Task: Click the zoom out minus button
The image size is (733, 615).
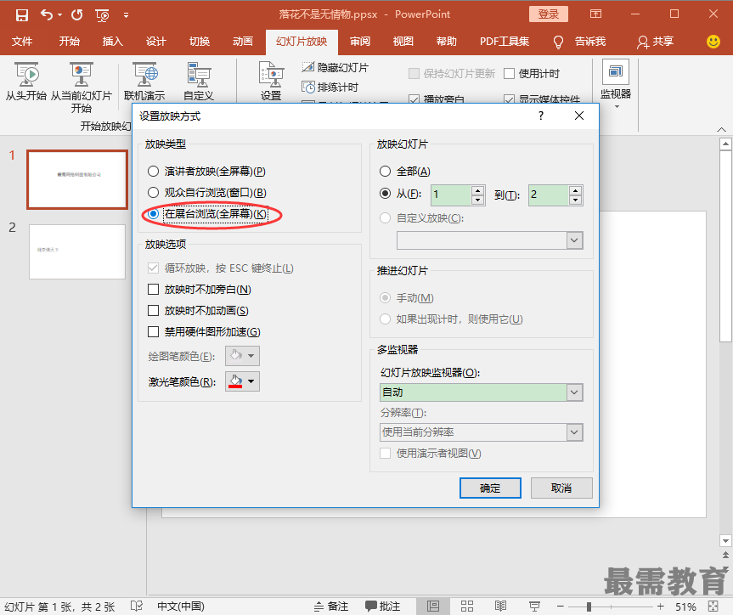Action: click(x=561, y=607)
